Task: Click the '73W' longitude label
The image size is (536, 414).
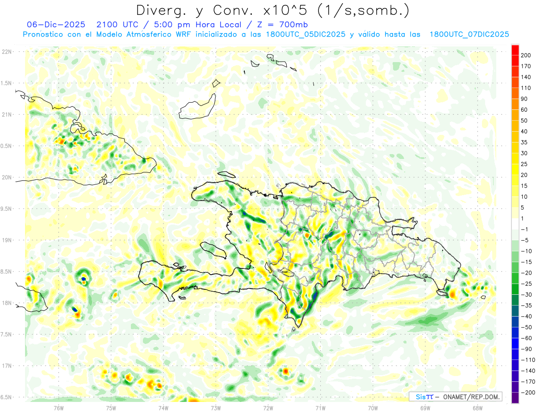Action: point(216,407)
